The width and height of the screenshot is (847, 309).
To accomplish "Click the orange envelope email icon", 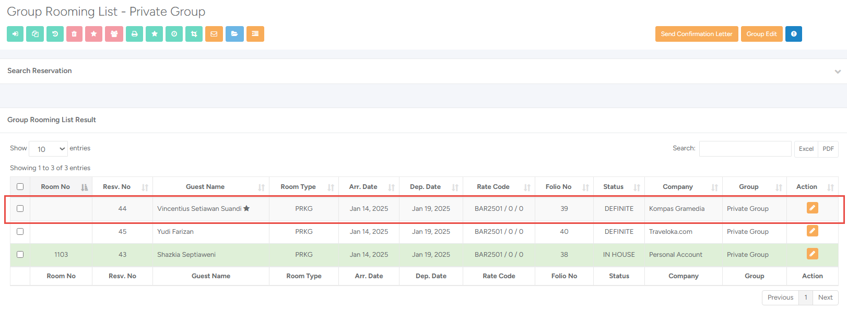I will (x=214, y=34).
